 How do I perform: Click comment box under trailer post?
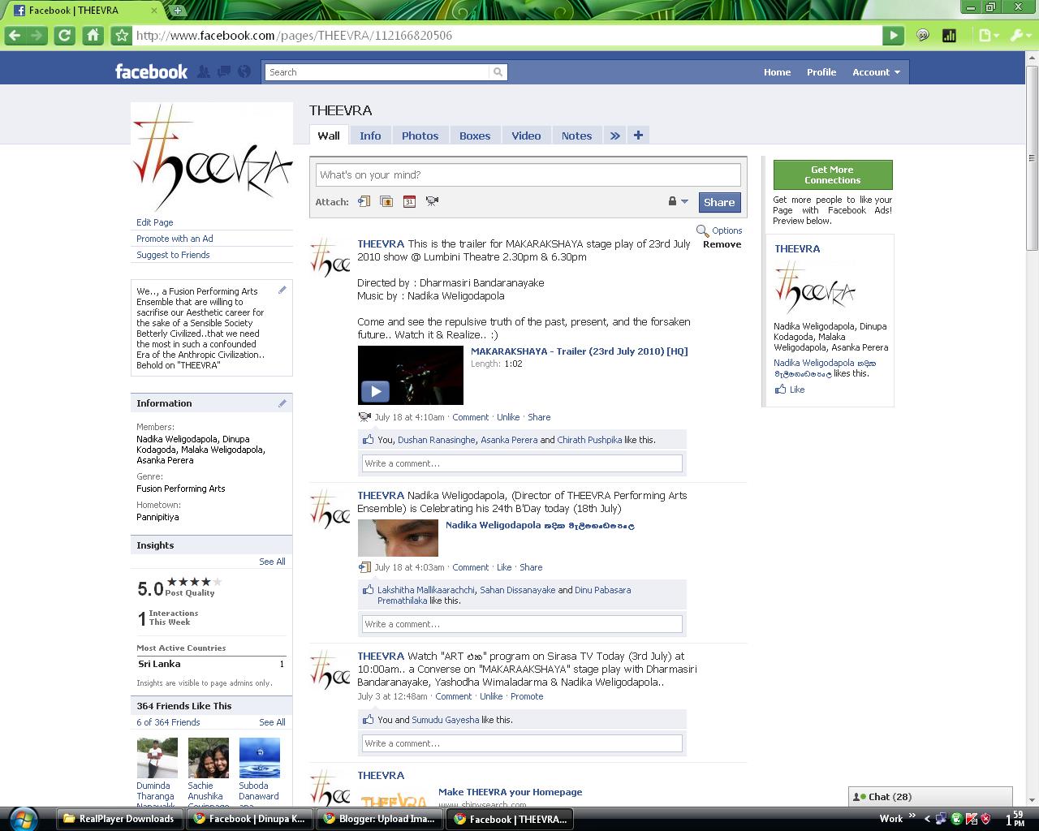coord(522,463)
